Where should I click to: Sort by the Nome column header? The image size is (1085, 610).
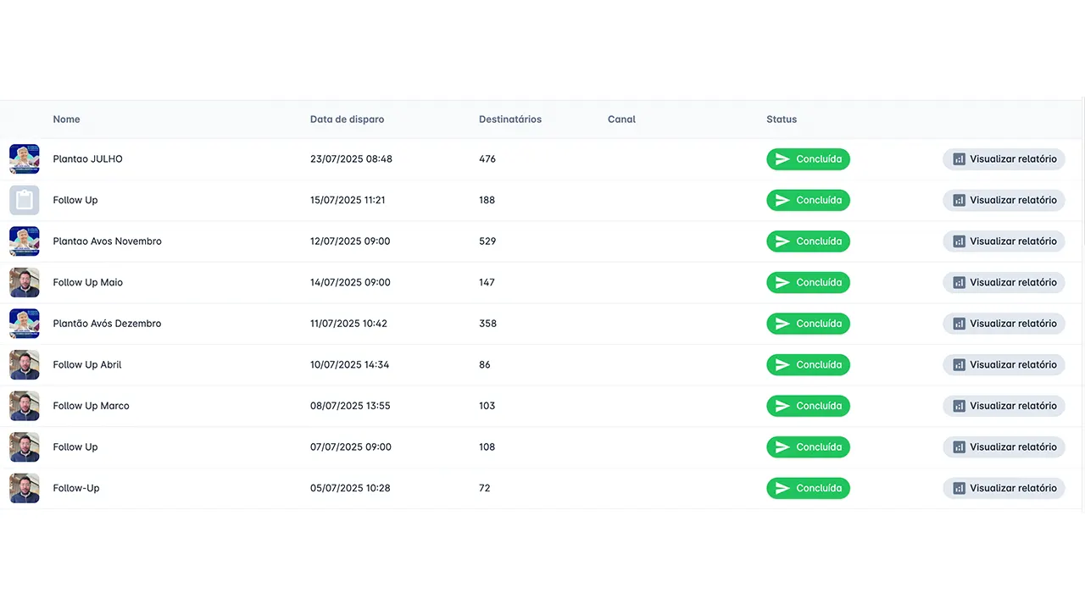(66, 119)
